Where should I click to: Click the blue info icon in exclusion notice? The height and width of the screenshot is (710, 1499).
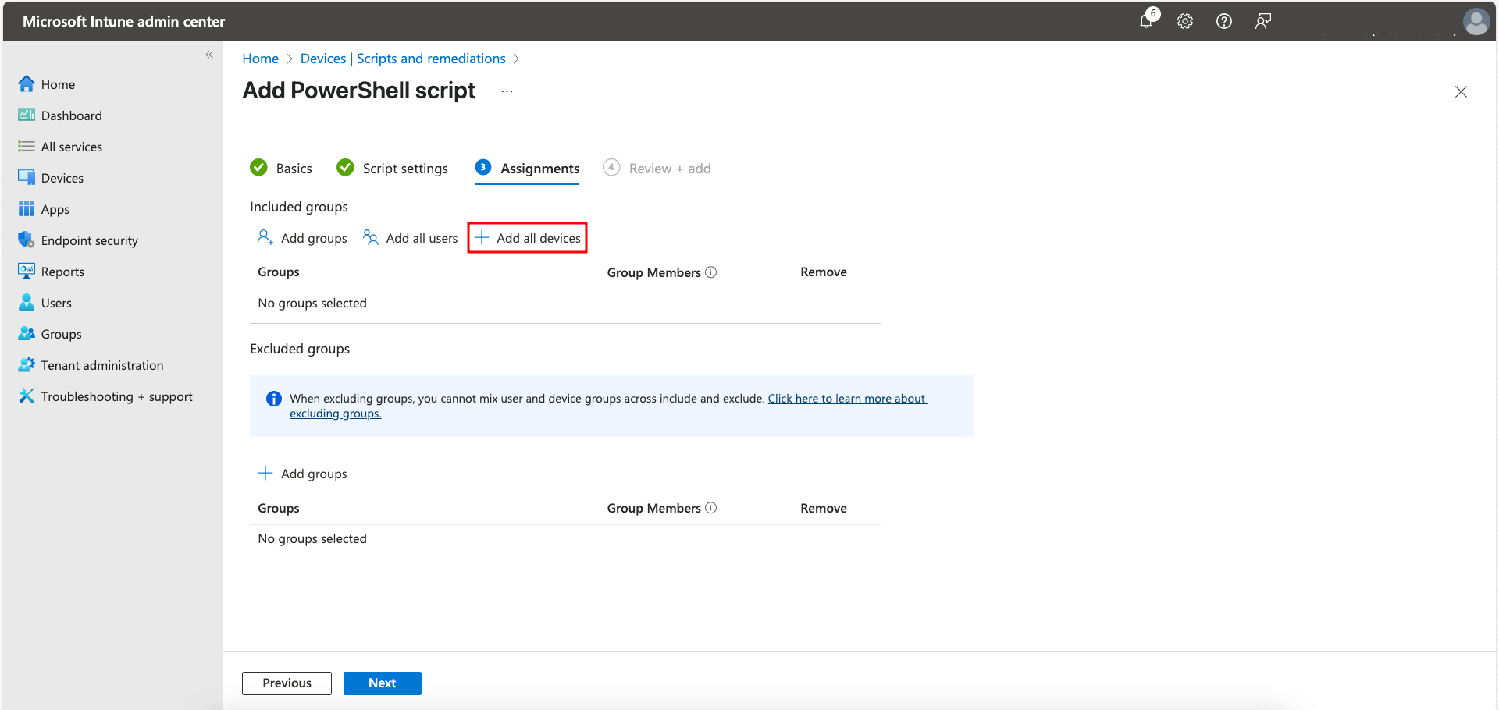pos(274,399)
